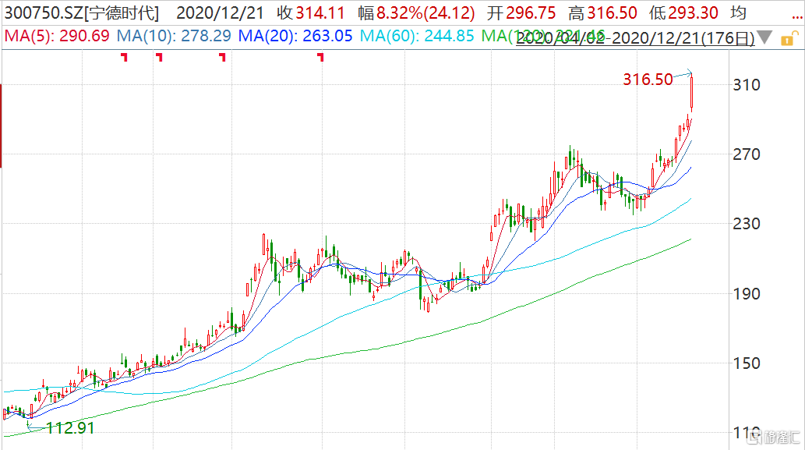Screen dimensions: 805x450
Task: Click the change value 幅 8.32%(24.12)
Action: coord(416,12)
